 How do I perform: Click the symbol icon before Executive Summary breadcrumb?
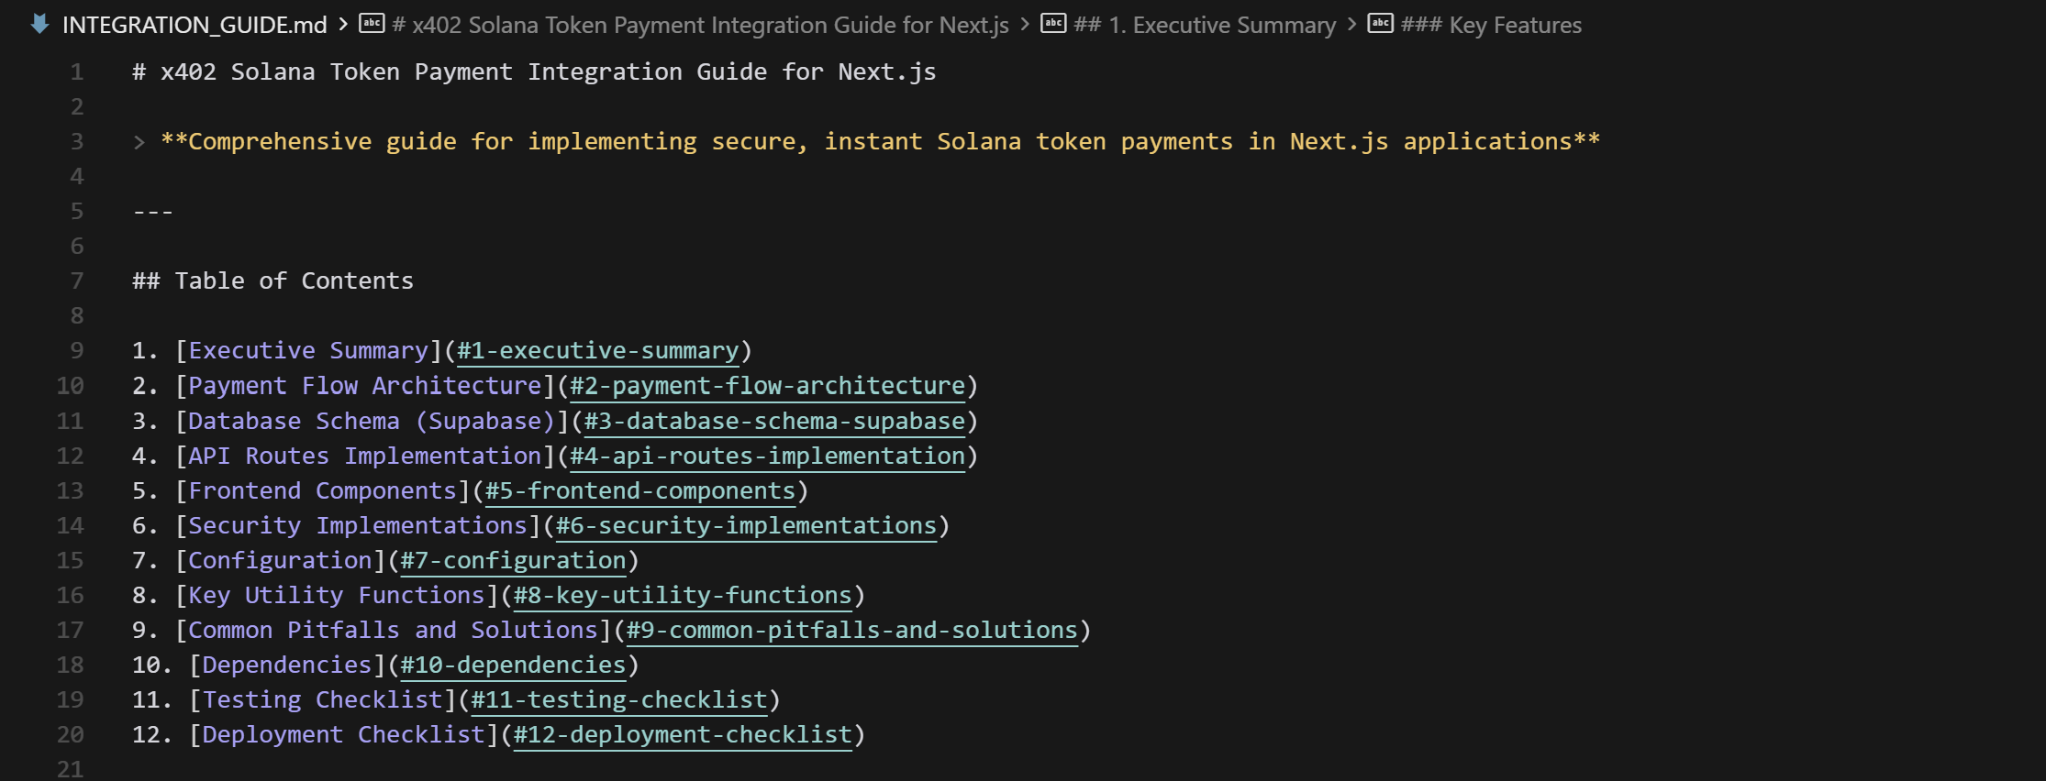pos(1053,24)
